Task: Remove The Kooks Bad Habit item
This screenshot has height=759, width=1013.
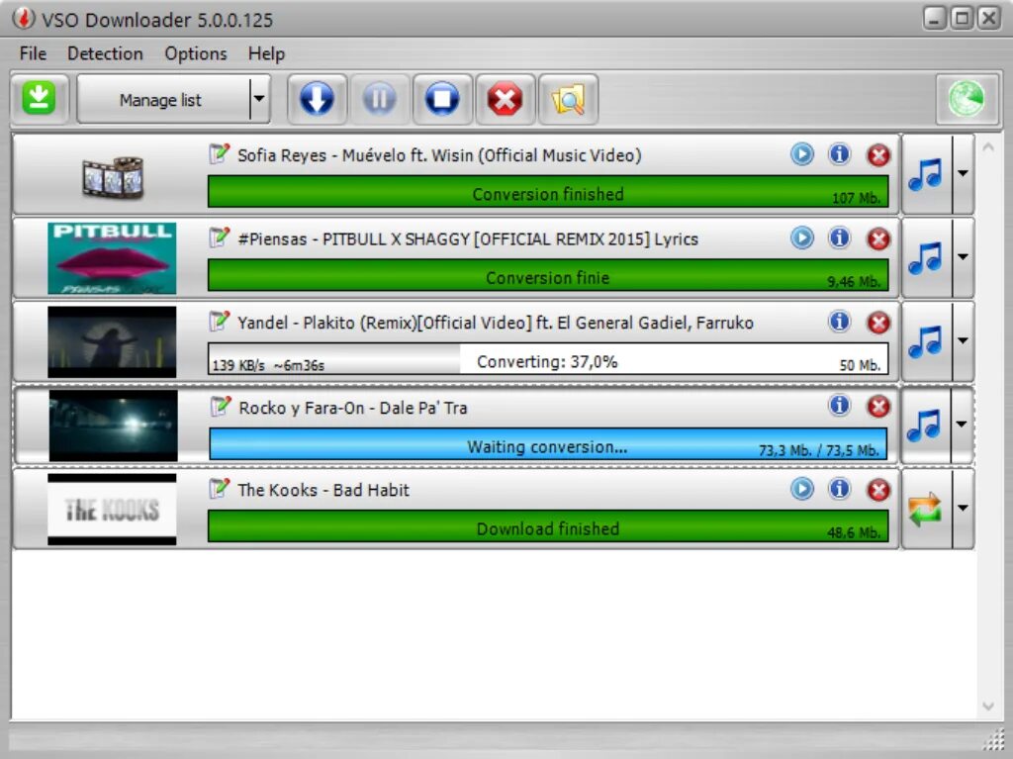Action: [x=878, y=490]
